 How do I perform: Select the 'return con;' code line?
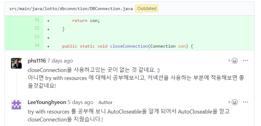tap(86, 21)
